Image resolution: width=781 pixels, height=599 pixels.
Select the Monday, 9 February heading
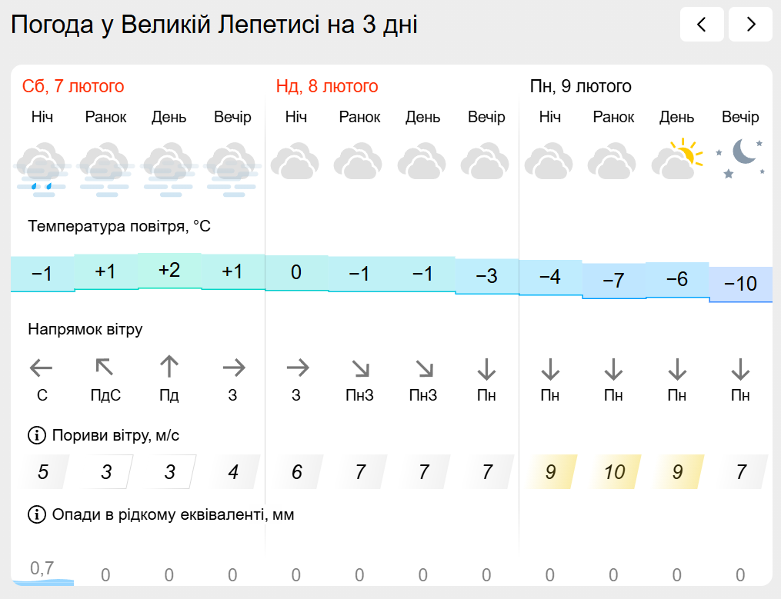581,86
